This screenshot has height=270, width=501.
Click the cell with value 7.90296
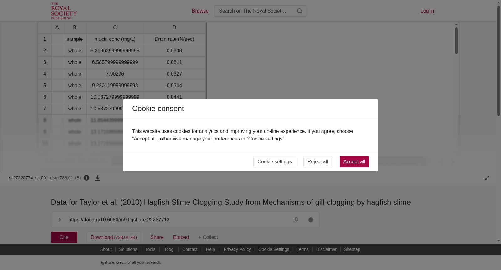(115, 74)
